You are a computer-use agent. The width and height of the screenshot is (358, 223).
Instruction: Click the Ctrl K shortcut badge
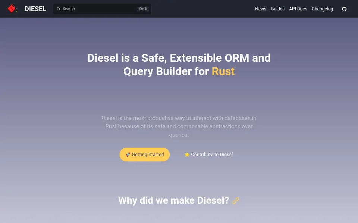[x=143, y=9]
